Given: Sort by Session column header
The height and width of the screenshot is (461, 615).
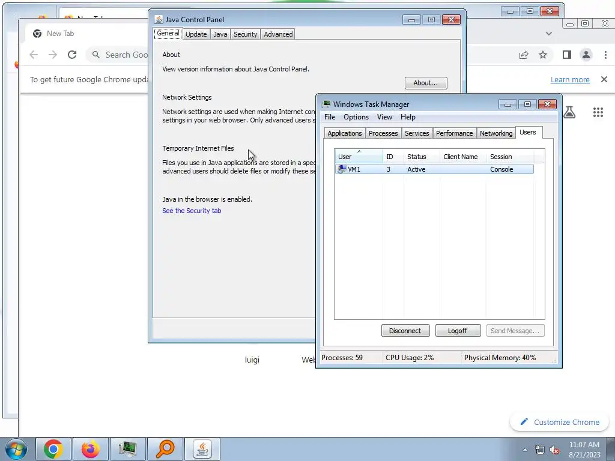Looking at the screenshot, I should (510, 157).
